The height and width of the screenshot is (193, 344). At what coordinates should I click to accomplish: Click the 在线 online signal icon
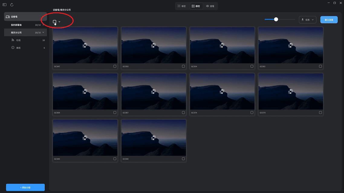click(x=13, y=40)
